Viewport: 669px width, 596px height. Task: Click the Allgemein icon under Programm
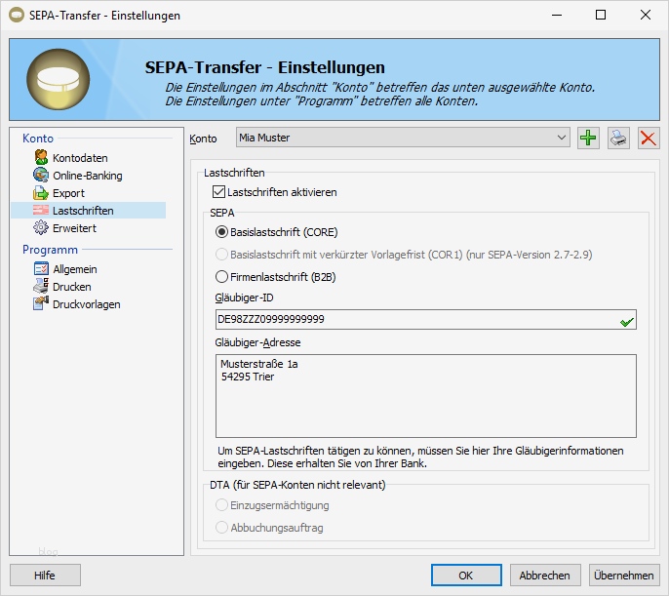pos(41,269)
